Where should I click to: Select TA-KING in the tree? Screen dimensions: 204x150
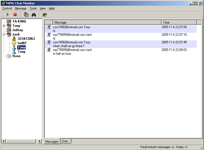tap(19, 21)
